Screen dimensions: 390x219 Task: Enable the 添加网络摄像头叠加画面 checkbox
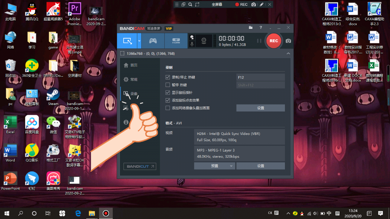tap(168, 108)
